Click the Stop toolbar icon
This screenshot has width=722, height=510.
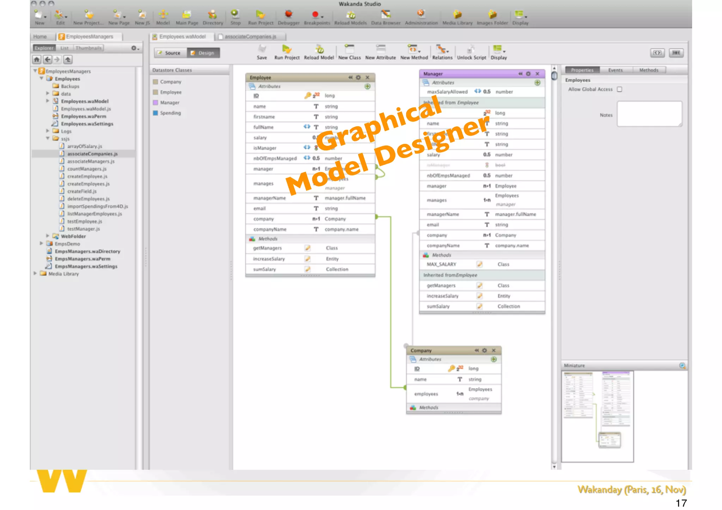tap(235, 14)
